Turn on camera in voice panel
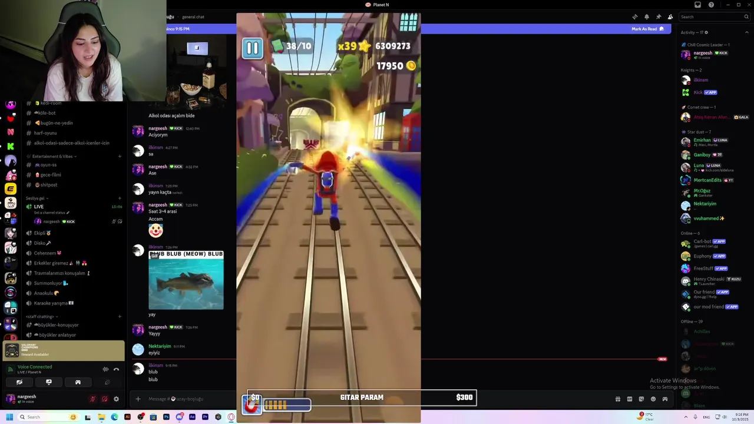This screenshot has width=754, height=424. pos(19,382)
